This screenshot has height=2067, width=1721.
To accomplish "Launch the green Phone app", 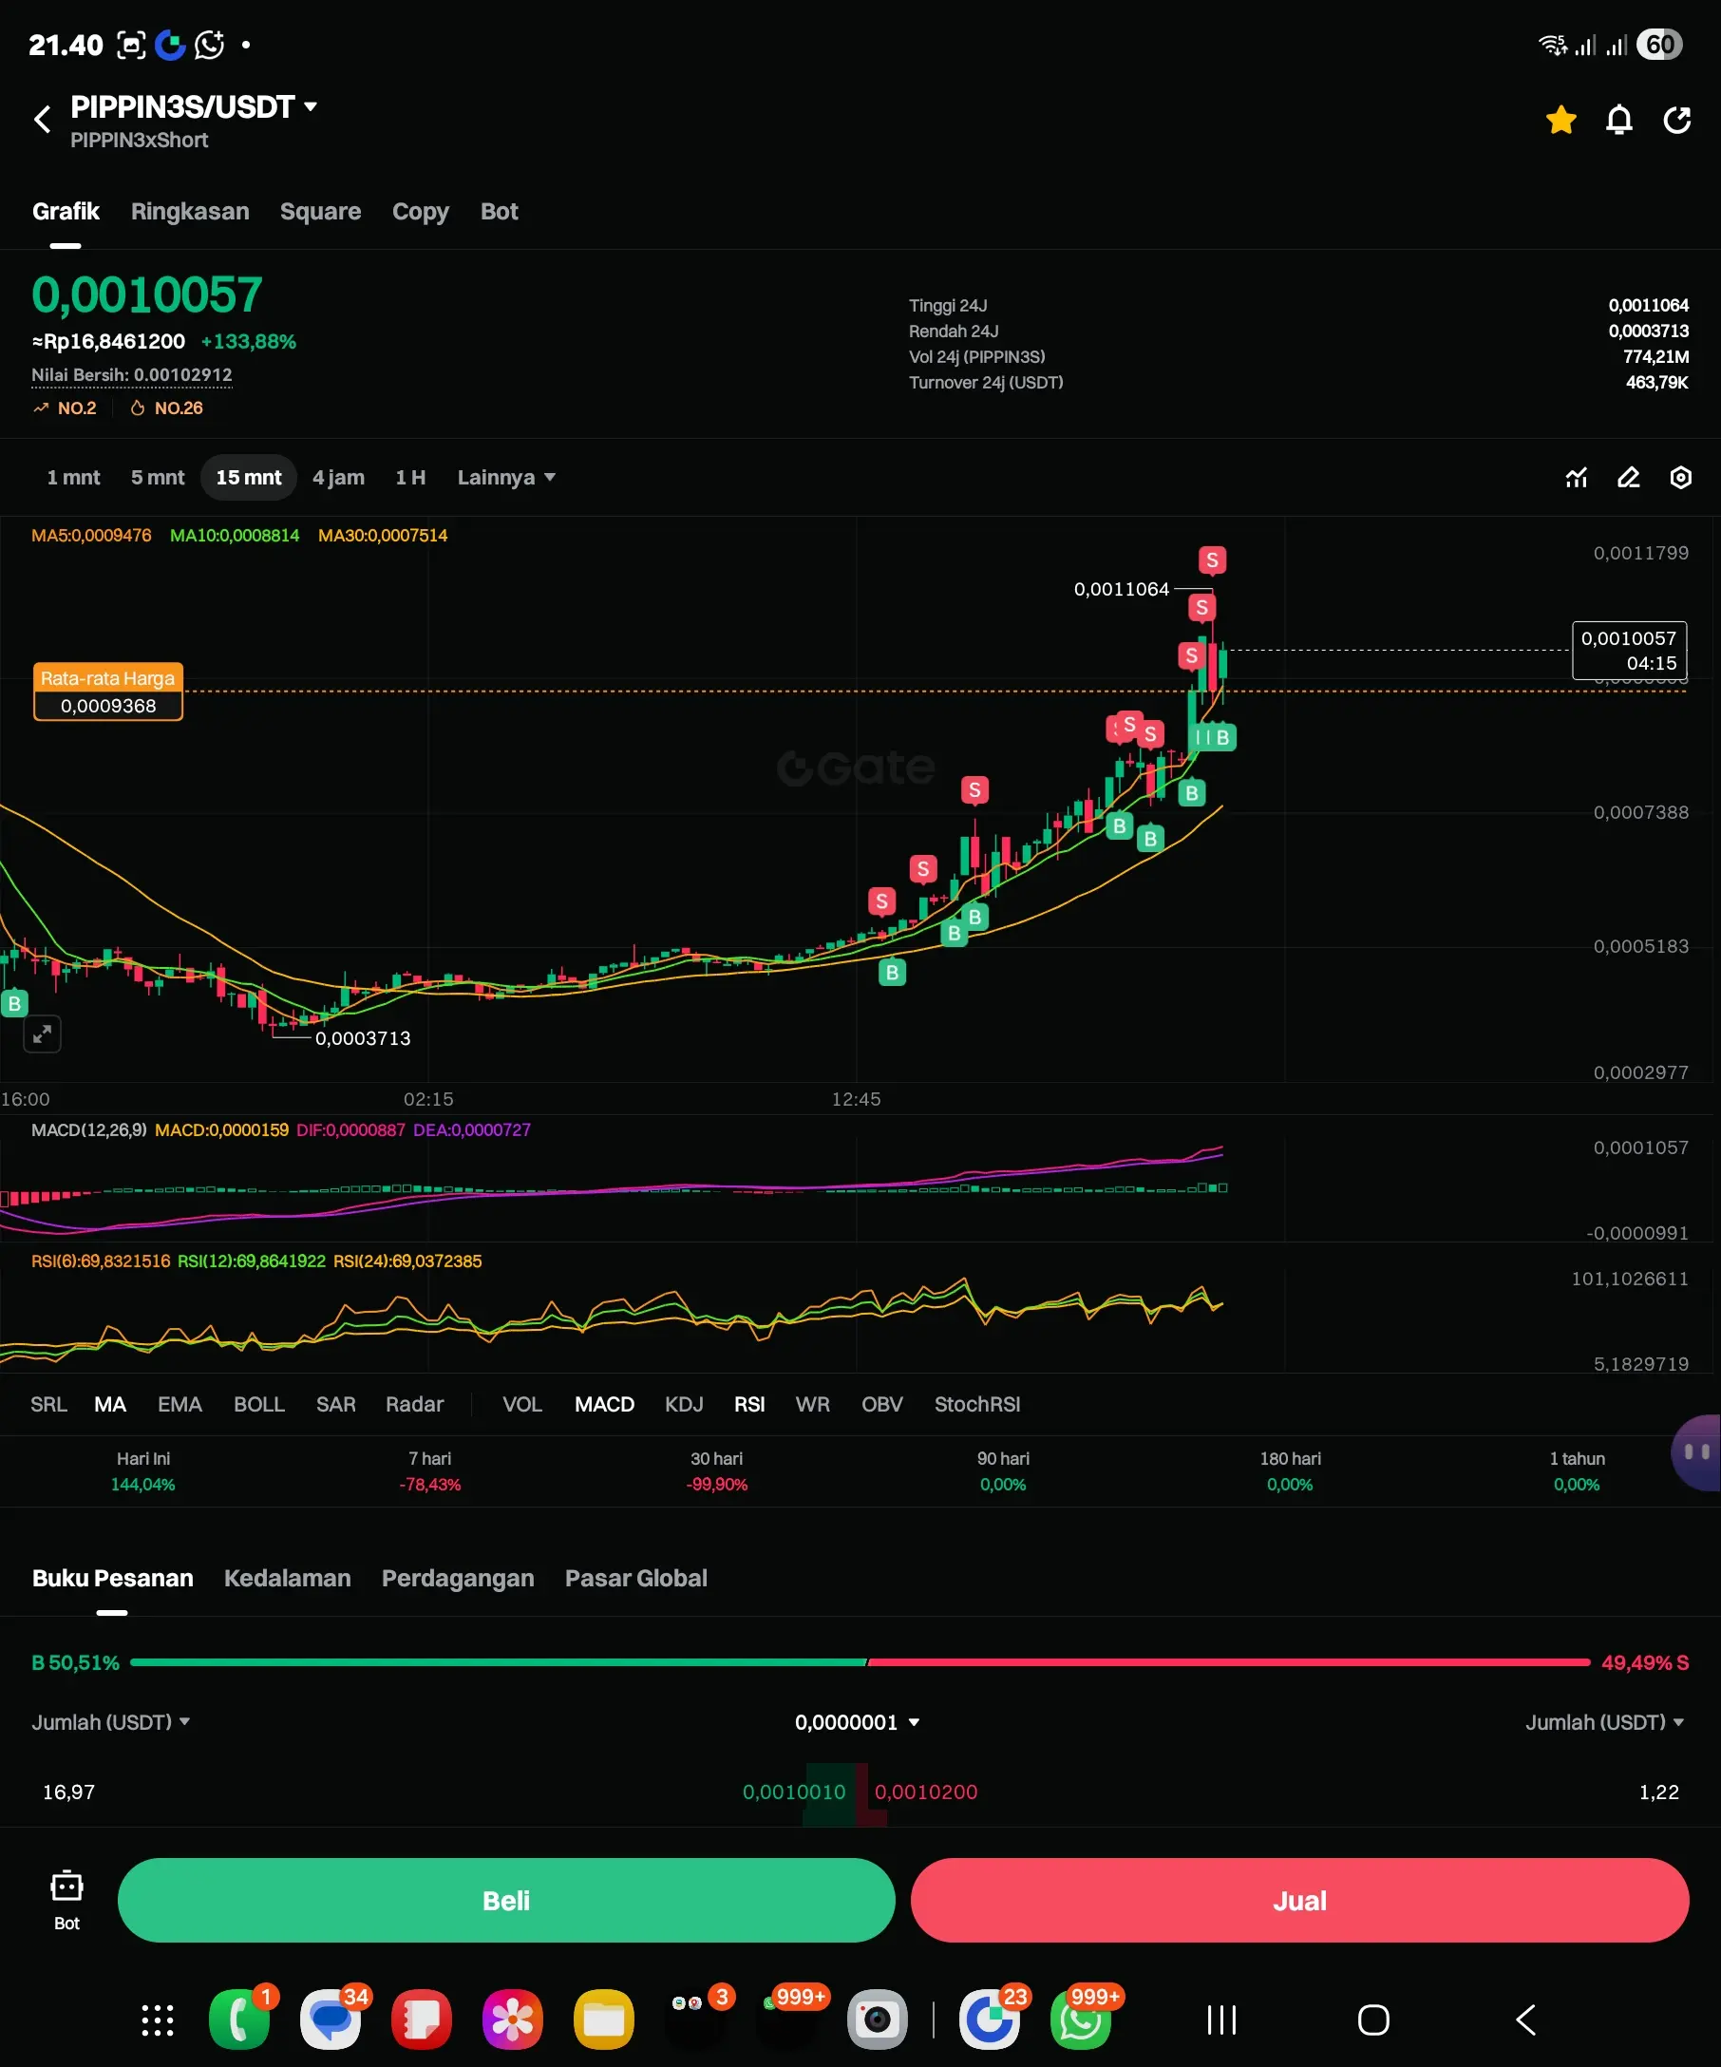I will click(x=239, y=2020).
